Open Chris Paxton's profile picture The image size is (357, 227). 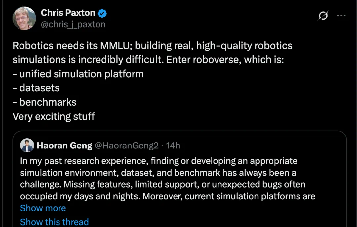[24, 18]
